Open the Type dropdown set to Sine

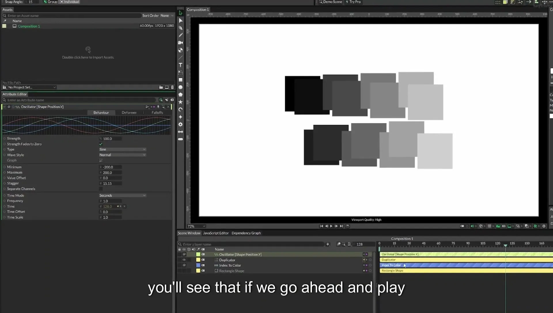pyautogui.click(x=122, y=150)
